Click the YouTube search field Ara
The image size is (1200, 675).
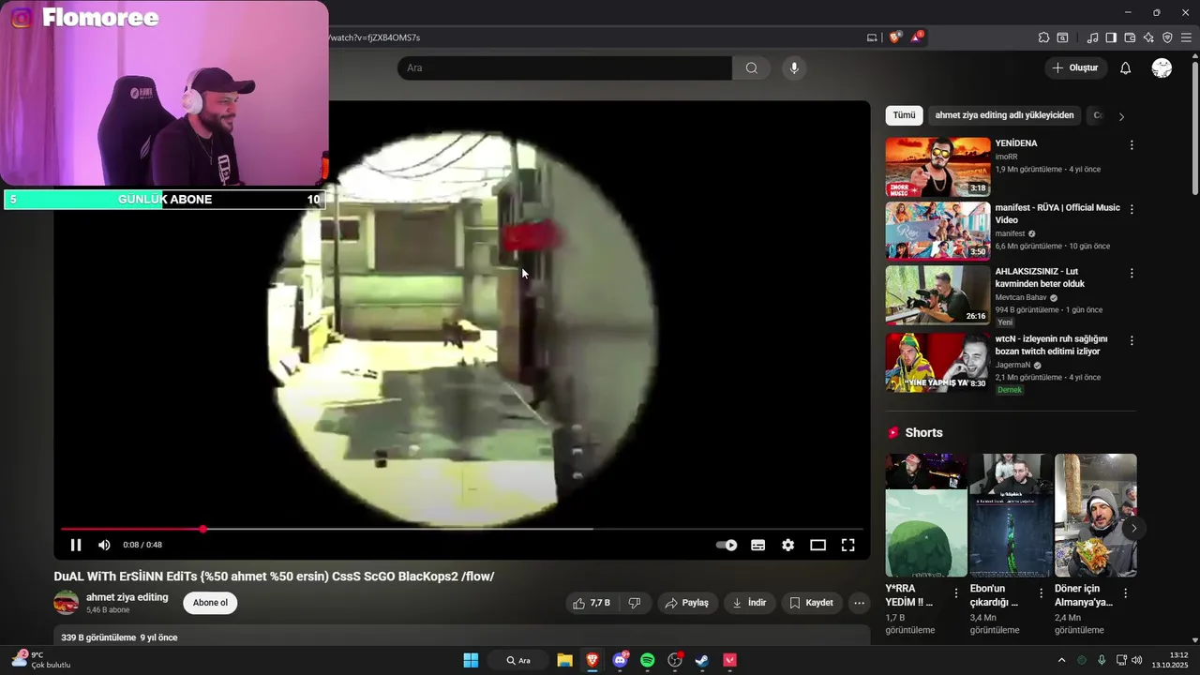click(x=564, y=67)
